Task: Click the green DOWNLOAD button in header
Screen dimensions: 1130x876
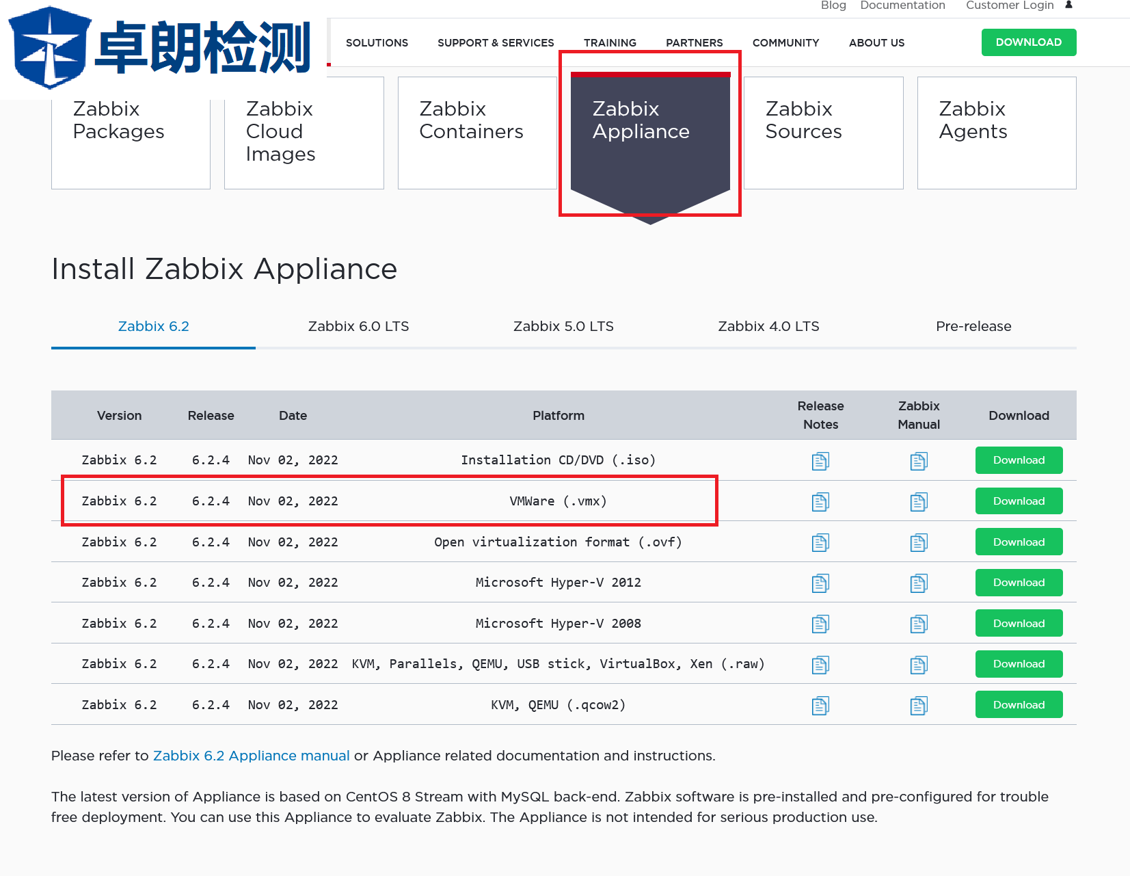Action: (x=1029, y=42)
